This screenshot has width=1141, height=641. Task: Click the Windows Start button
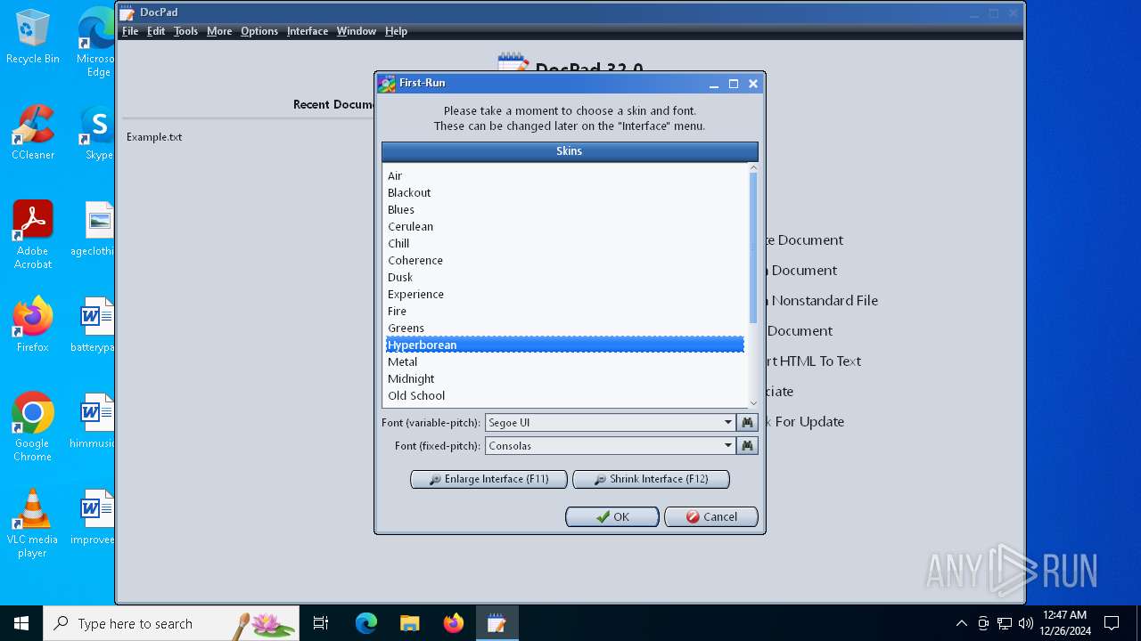pos(21,623)
